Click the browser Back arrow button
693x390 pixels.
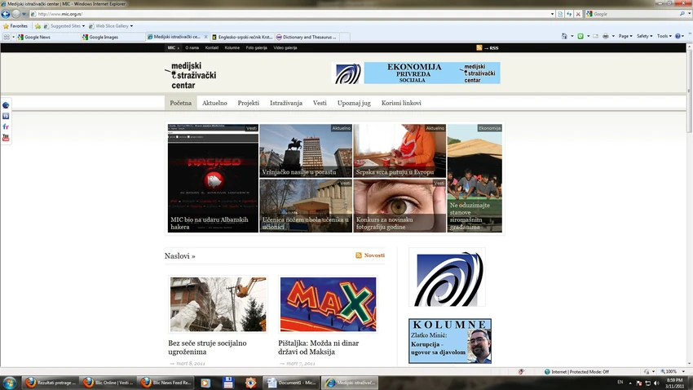tap(6, 14)
